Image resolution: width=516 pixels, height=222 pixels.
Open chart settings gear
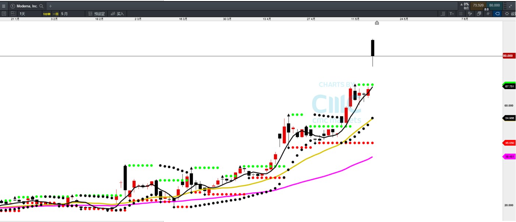coord(507,14)
